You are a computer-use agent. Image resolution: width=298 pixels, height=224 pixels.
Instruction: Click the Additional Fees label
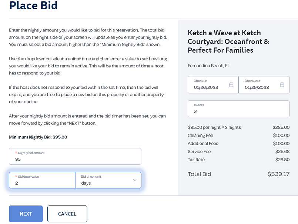[203, 144]
